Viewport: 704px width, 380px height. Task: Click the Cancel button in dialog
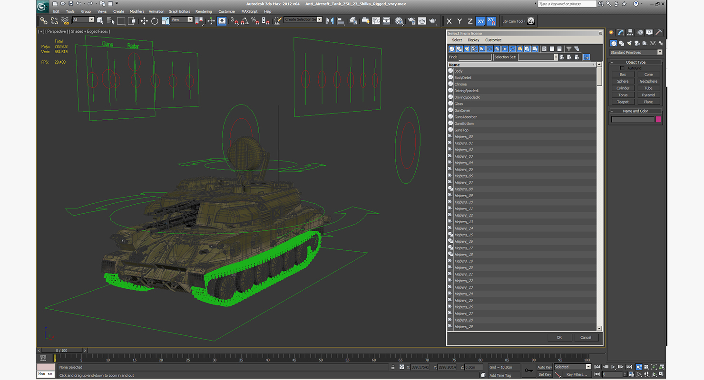[586, 337]
